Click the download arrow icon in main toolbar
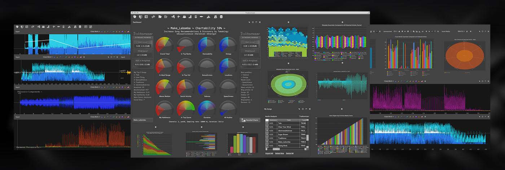Viewport: 505px width, 170px height. (x=196, y=17)
